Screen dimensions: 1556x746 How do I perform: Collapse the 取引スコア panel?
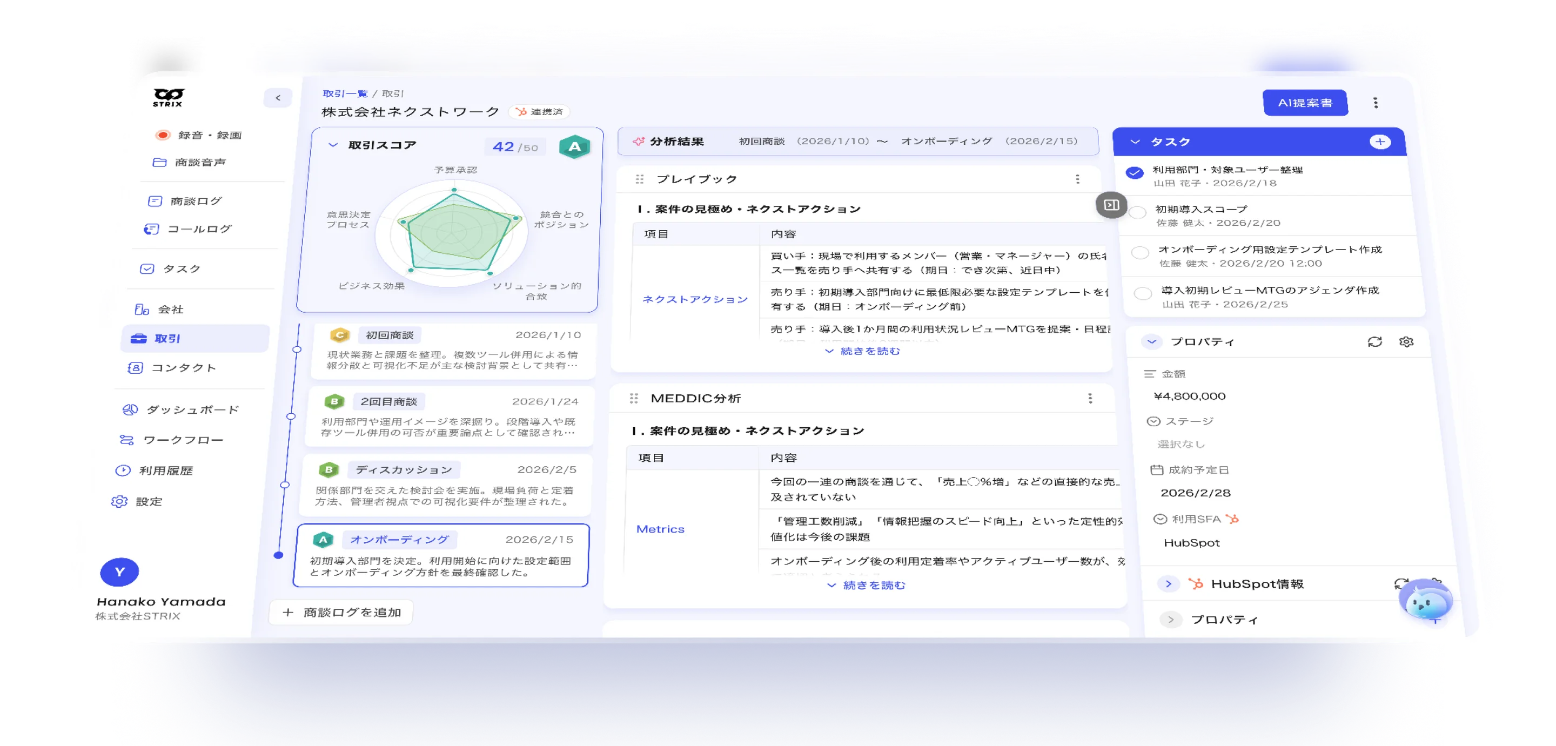[333, 145]
